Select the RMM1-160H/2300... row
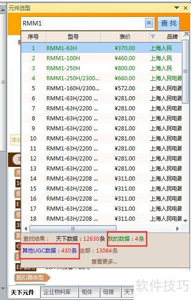Viewport: 191px width, 300px height. pos(101,88)
